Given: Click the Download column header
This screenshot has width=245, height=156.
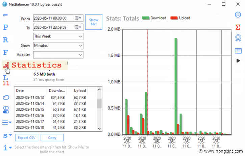Looking at the screenshot, I should click(x=57, y=90).
